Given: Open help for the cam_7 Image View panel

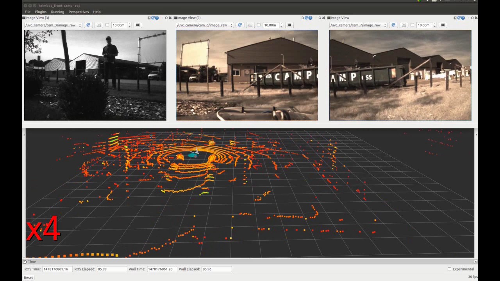Looking at the screenshot, I should click(463, 18).
